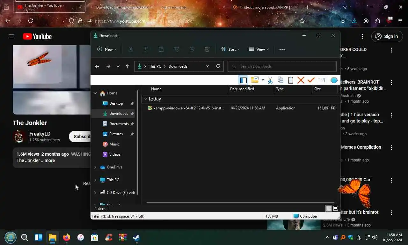
Task: Bookmark this page with the star icon
Action: [x=302, y=21]
